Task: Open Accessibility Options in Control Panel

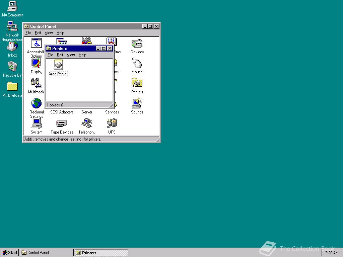Action: click(37, 43)
